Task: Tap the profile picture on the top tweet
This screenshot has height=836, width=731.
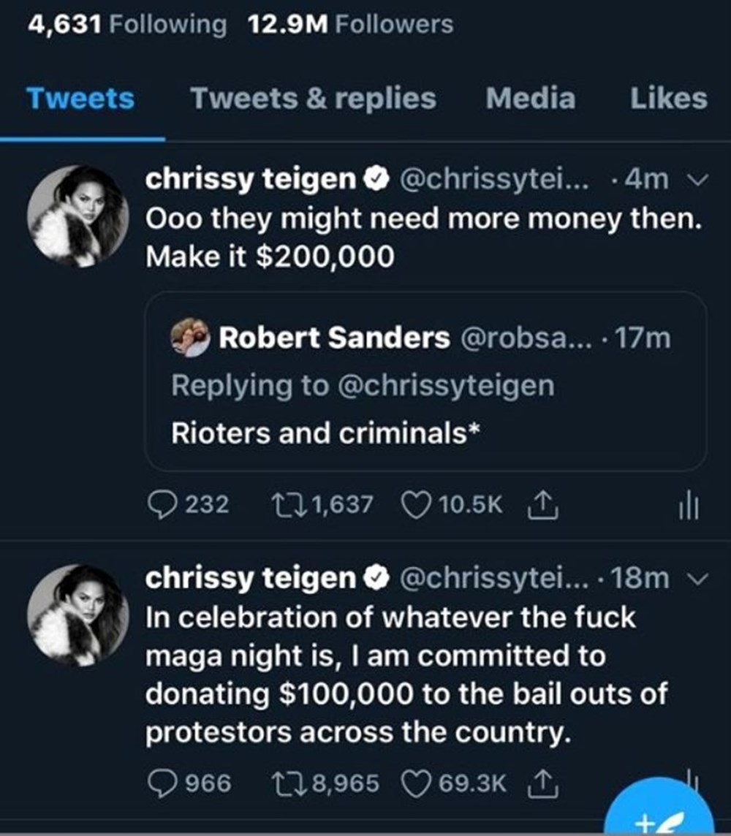Action: coord(78,216)
